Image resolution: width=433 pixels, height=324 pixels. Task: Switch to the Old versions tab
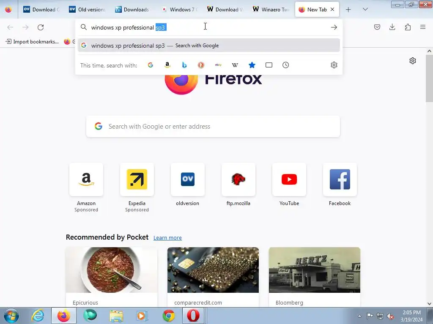[87, 10]
